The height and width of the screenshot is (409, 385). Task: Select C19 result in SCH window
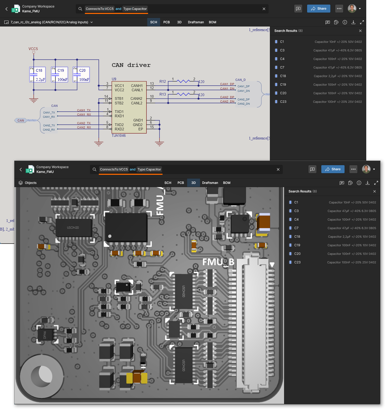click(318, 85)
